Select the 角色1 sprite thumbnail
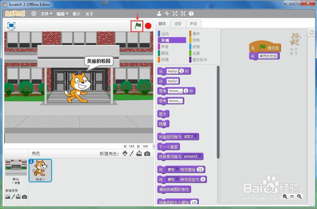Viewport: 317px width, 209px height. 40,170
